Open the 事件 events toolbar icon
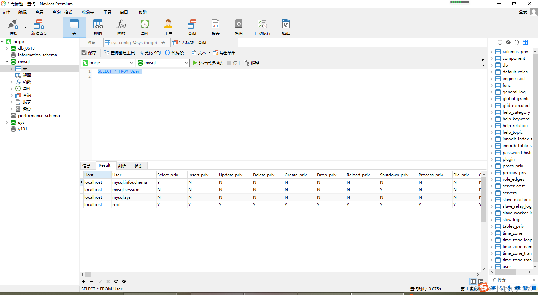The height and width of the screenshot is (295, 538). click(x=145, y=27)
